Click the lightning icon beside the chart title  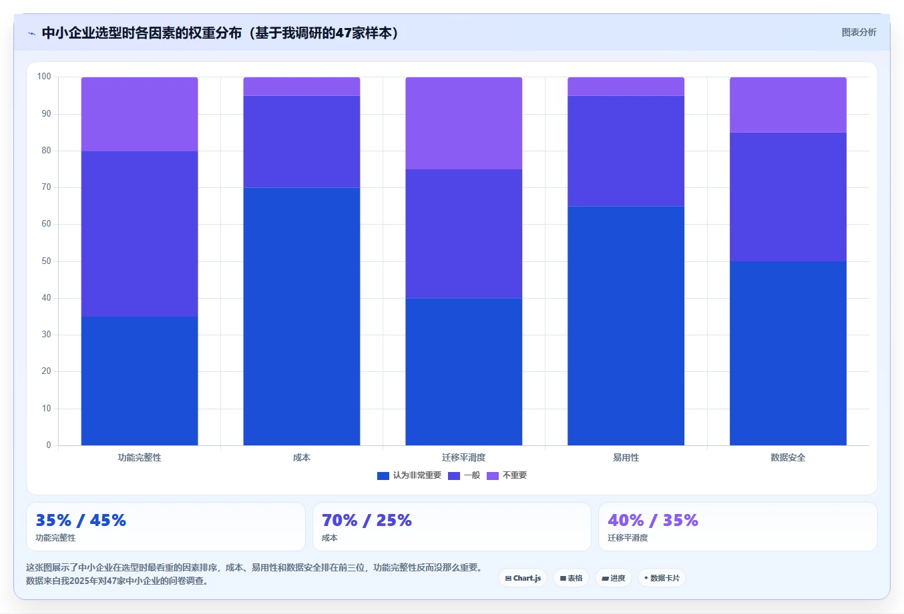click(x=31, y=33)
